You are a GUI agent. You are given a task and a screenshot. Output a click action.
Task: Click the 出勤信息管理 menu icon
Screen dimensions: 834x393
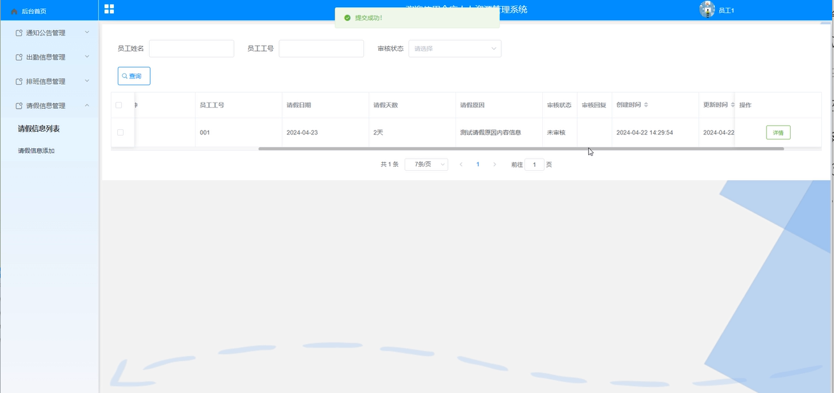click(x=19, y=57)
